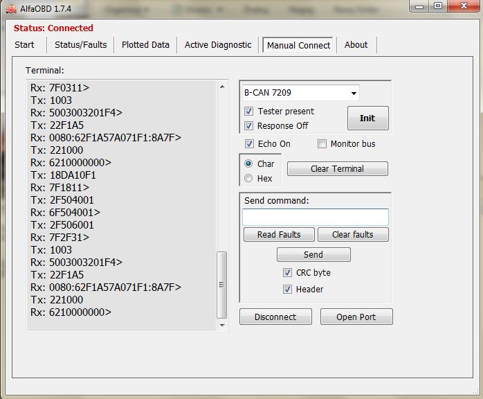Click terminal line 'Rx: 7F2F31>'
Image resolution: width=483 pixels, height=399 pixels.
click(x=60, y=238)
